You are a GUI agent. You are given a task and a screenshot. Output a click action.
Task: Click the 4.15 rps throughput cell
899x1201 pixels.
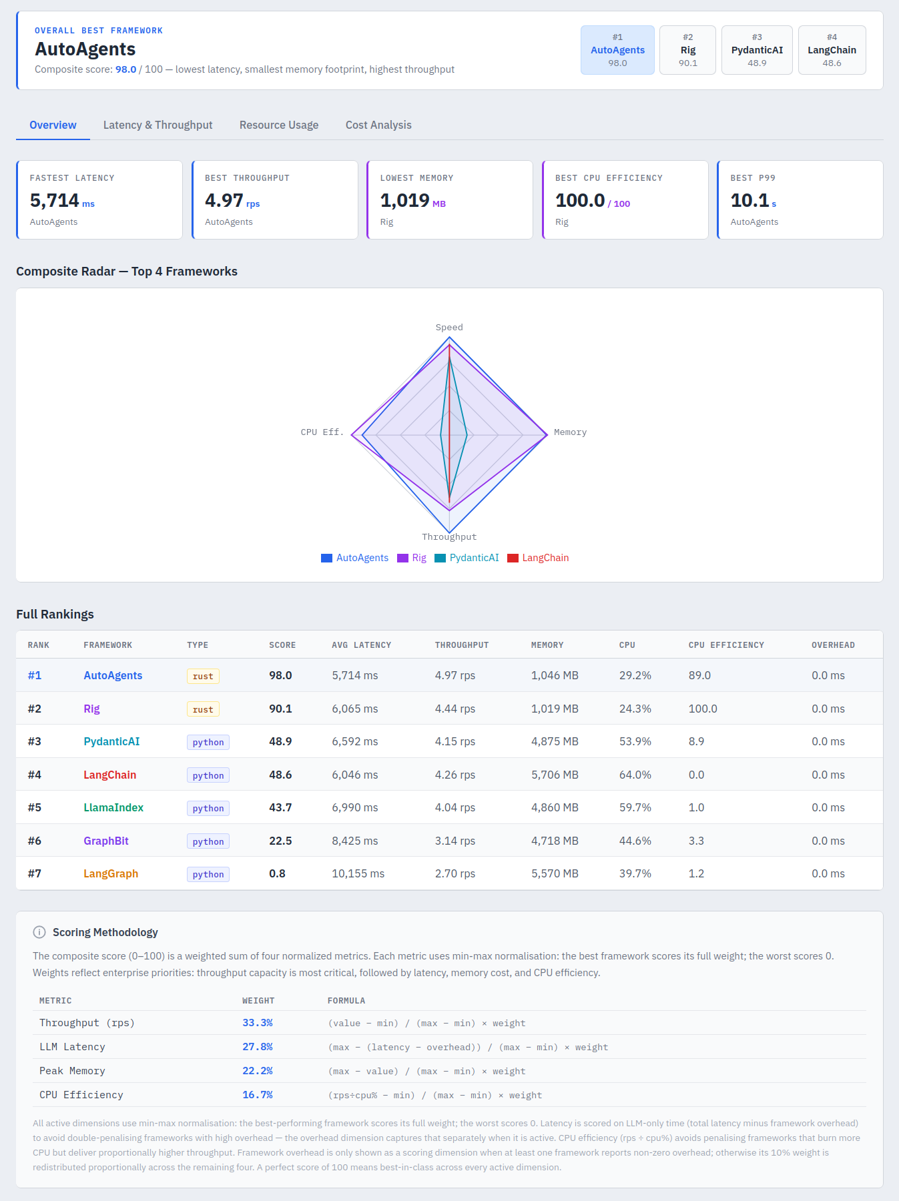click(455, 741)
